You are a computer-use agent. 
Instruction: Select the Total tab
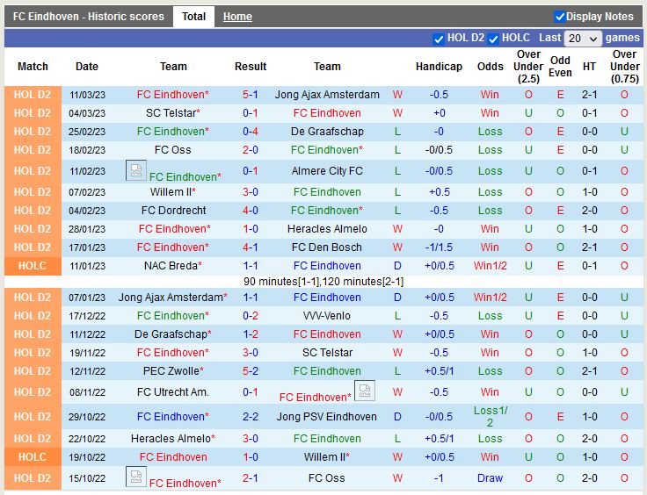[193, 17]
